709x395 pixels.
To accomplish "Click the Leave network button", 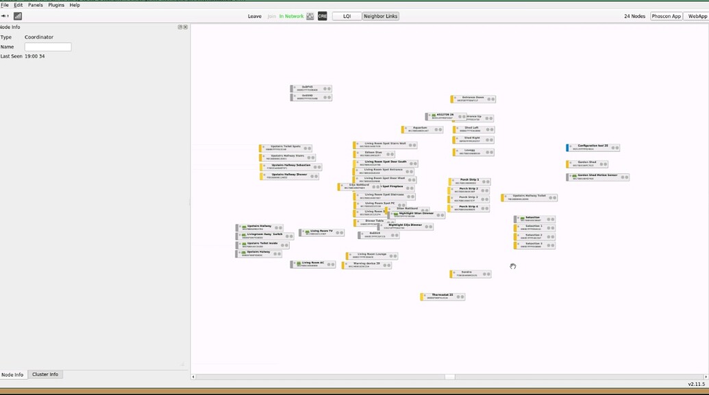I will (x=254, y=16).
